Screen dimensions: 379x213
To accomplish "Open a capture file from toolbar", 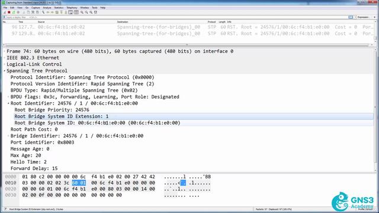I will [x=24, y=12].
